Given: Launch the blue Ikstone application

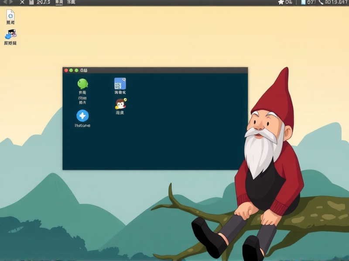Looking at the screenshot, I should (83, 116).
